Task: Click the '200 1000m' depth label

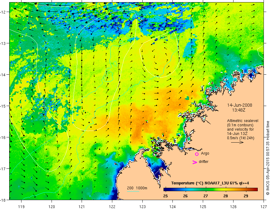Action: [x=137, y=188]
